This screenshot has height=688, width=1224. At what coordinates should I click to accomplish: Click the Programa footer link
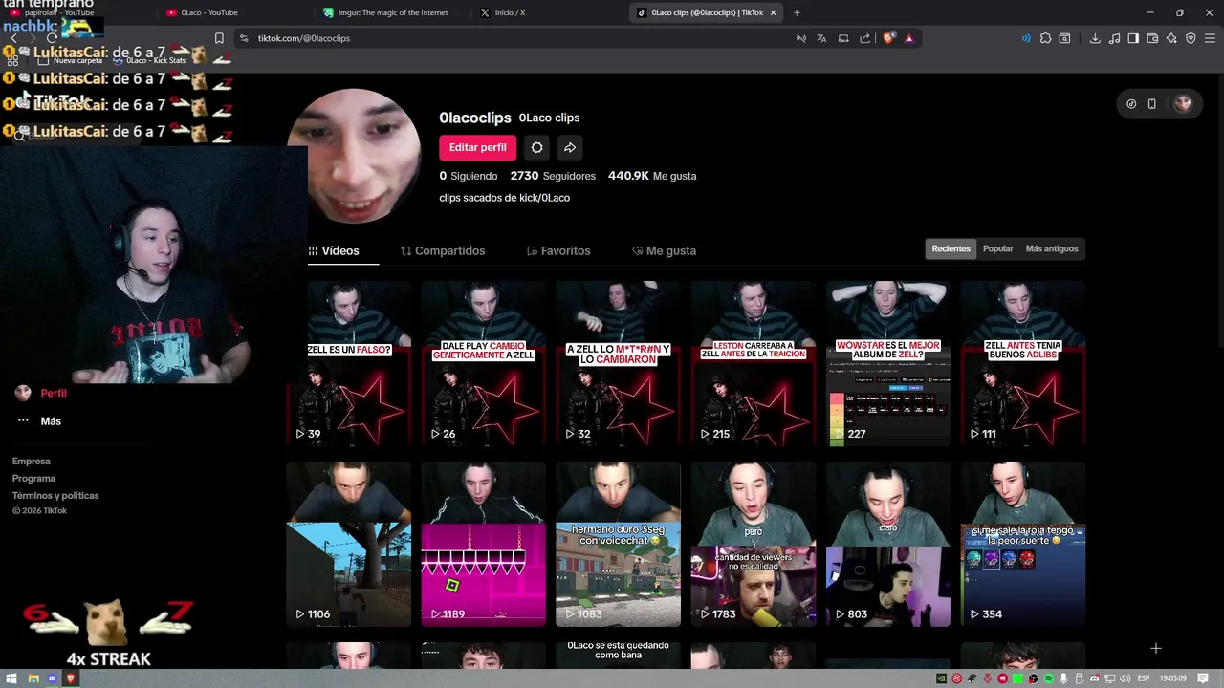[x=33, y=479]
